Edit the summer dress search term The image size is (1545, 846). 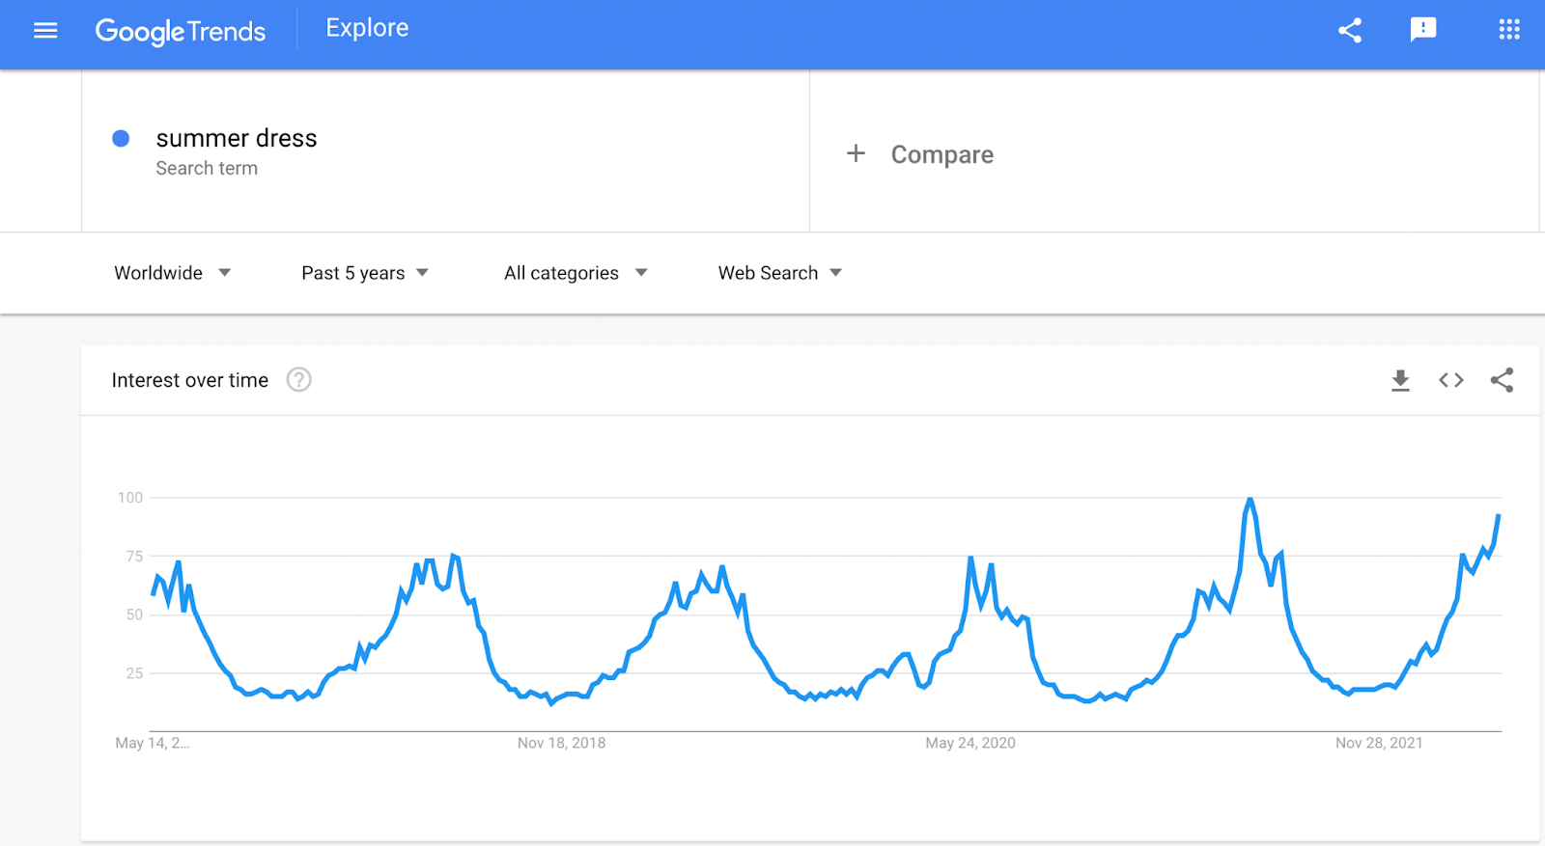coord(237,138)
